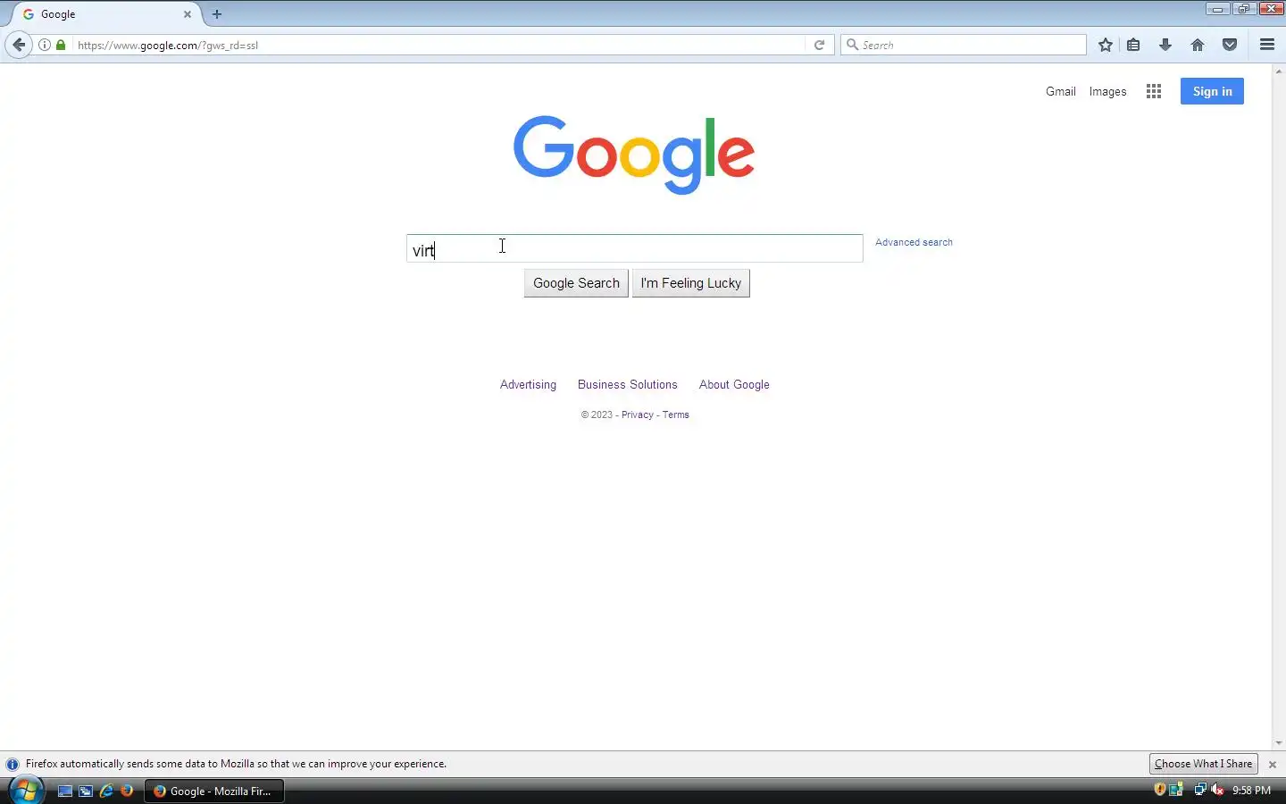Open the Terms link
The width and height of the screenshot is (1286, 804).
click(675, 415)
